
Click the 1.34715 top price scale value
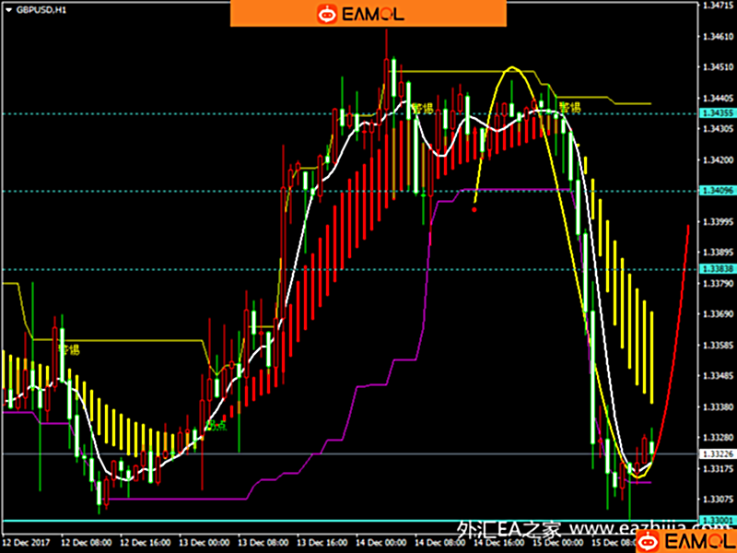717,6
